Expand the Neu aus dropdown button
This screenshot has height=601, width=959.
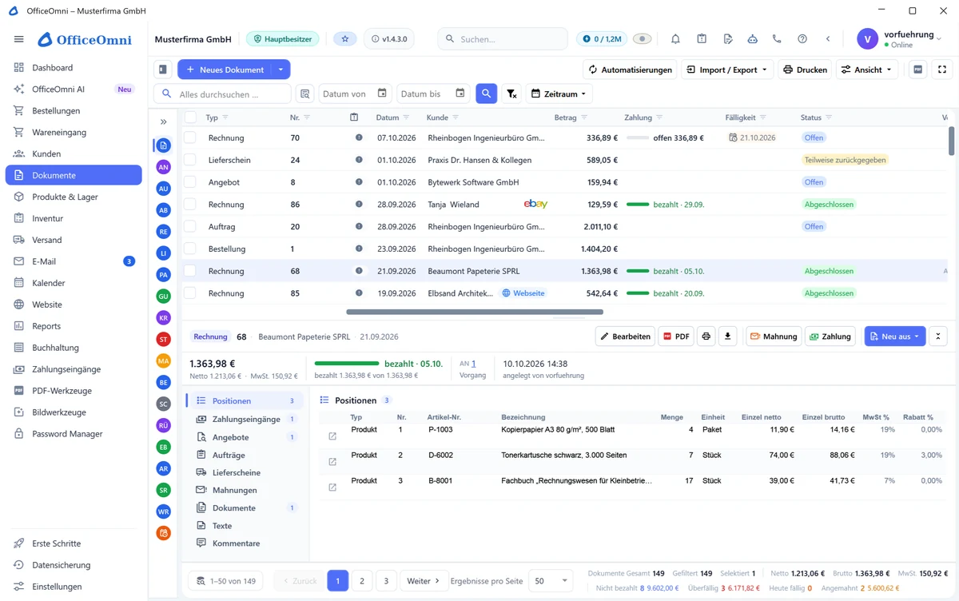917,336
